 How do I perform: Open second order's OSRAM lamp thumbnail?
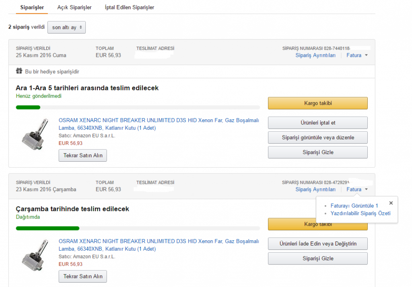[35, 255]
